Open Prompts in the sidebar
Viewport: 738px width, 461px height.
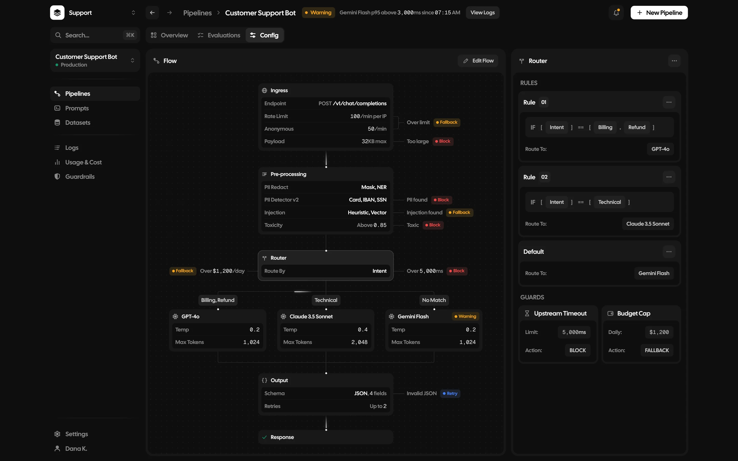pos(95,108)
